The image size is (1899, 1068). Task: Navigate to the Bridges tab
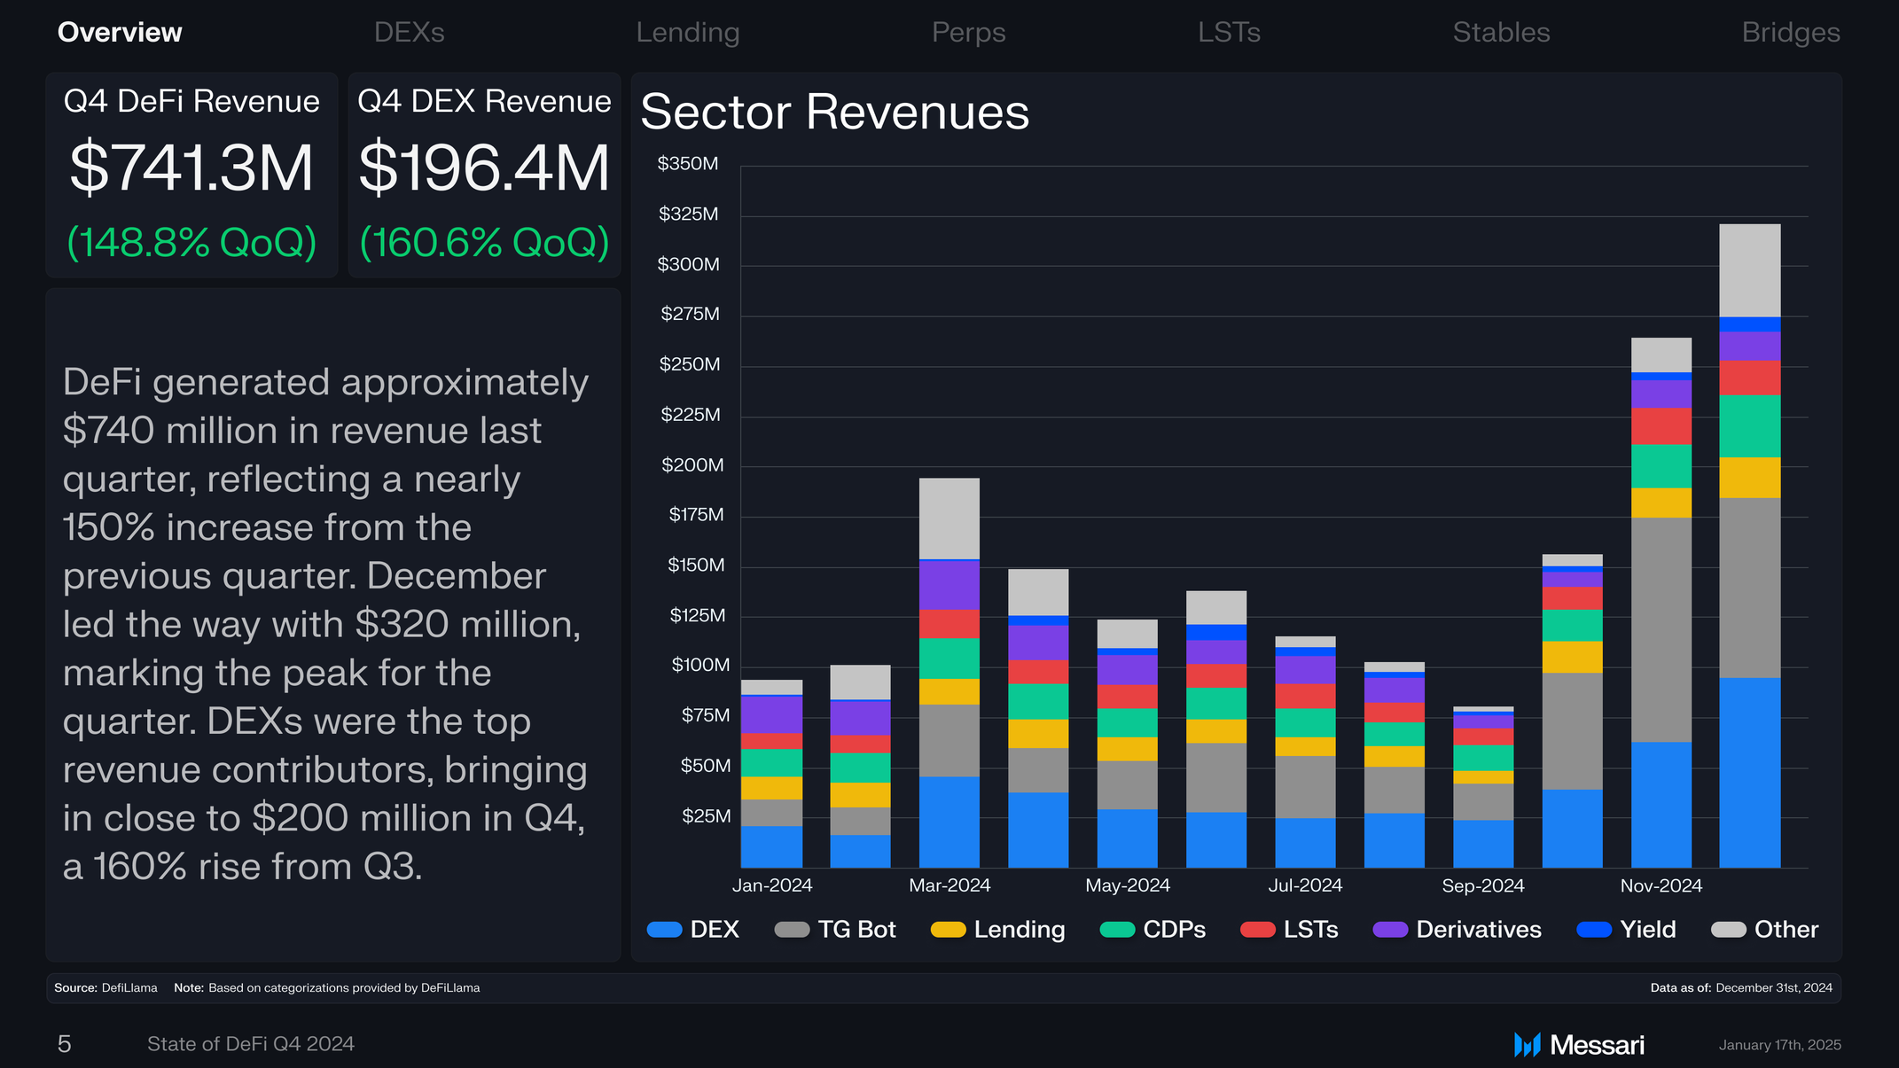pyautogui.click(x=1790, y=32)
